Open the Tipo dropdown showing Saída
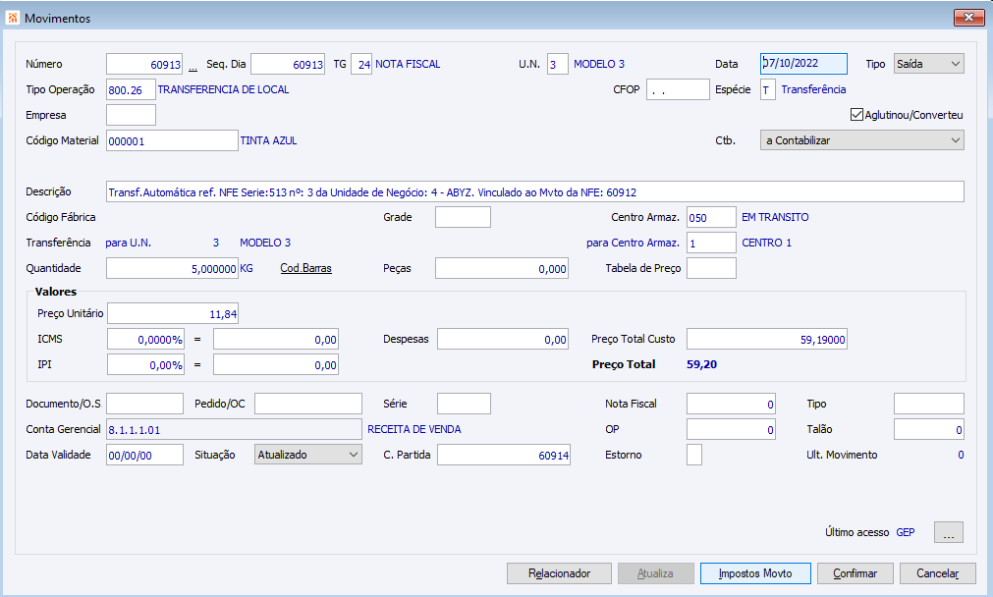Image resolution: width=993 pixels, height=597 pixels. point(928,64)
